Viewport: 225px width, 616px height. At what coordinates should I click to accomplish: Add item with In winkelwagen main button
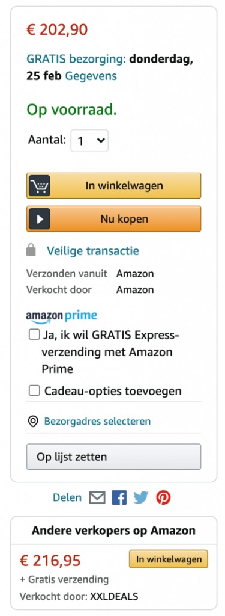point(113,185)
